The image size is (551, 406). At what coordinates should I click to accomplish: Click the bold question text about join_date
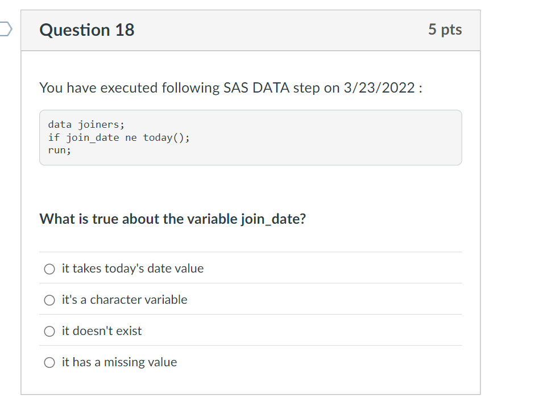click(x=172, y=219)
